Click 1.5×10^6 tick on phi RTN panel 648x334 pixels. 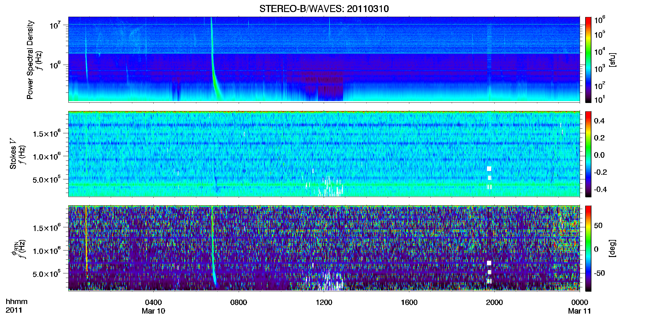47,228
